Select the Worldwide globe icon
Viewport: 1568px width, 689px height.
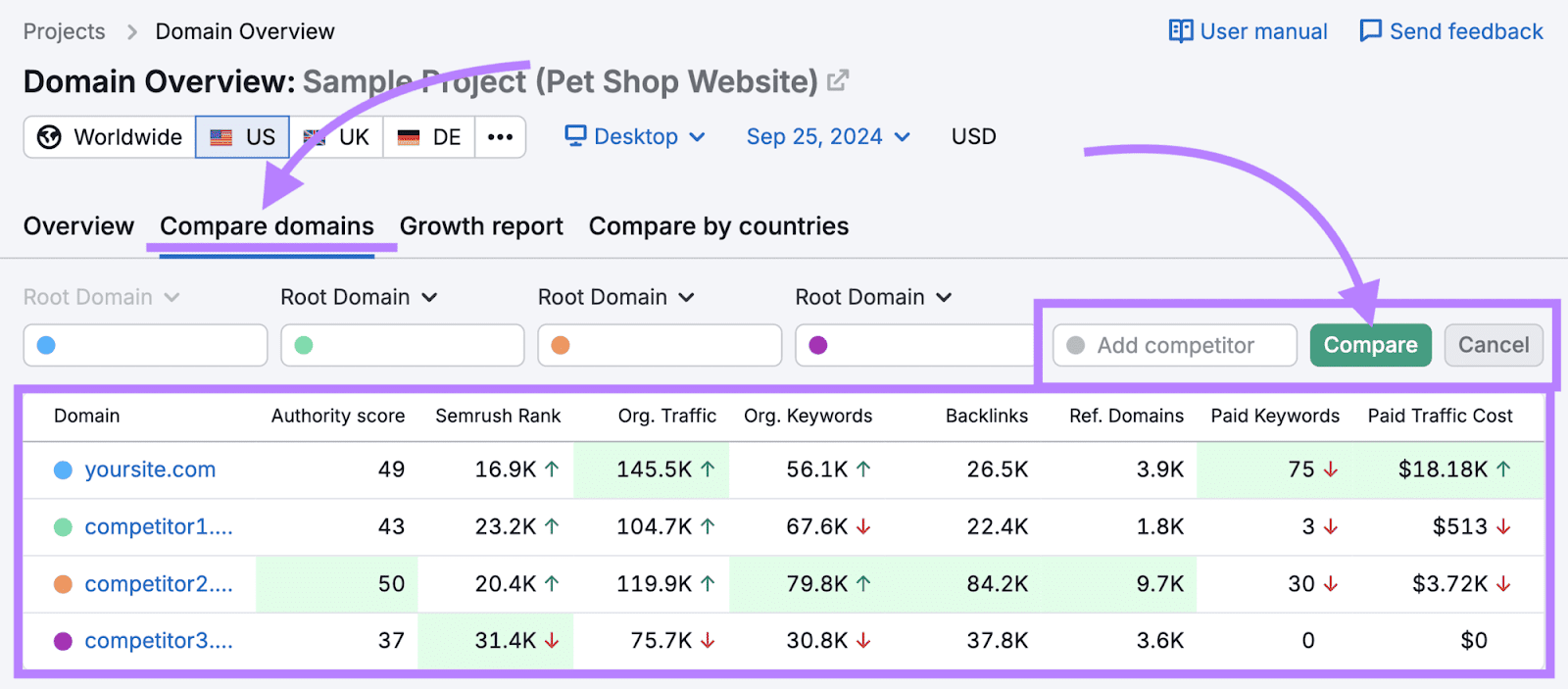[49, 137]
